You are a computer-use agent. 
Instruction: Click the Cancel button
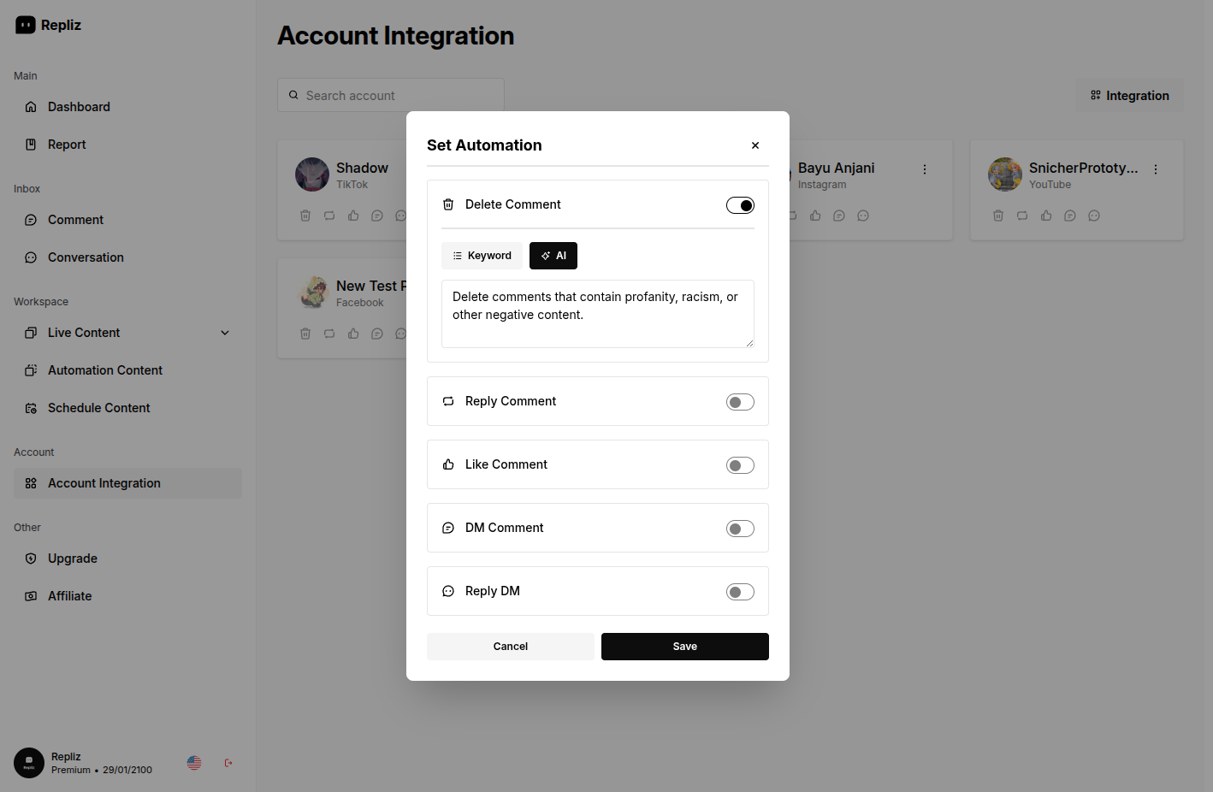pyautogui.click(x=511, y=647)
